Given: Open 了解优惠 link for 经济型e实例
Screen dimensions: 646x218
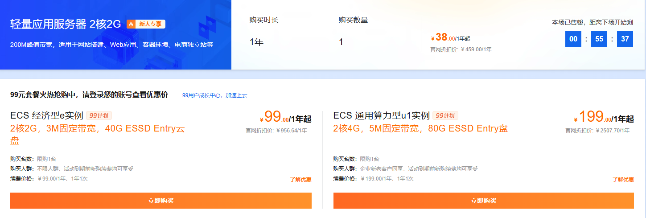Looking at the screenshot, I should pyautogui.click(x=300, y=180).
